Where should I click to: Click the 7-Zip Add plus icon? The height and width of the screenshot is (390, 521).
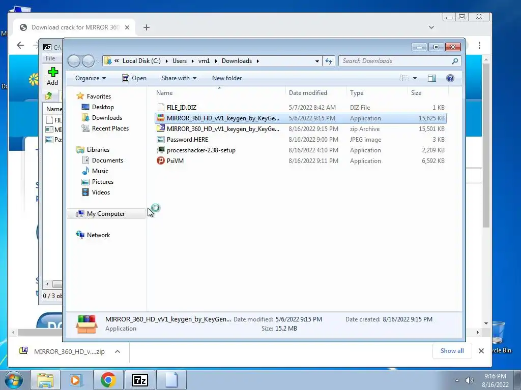coord(53,72)
